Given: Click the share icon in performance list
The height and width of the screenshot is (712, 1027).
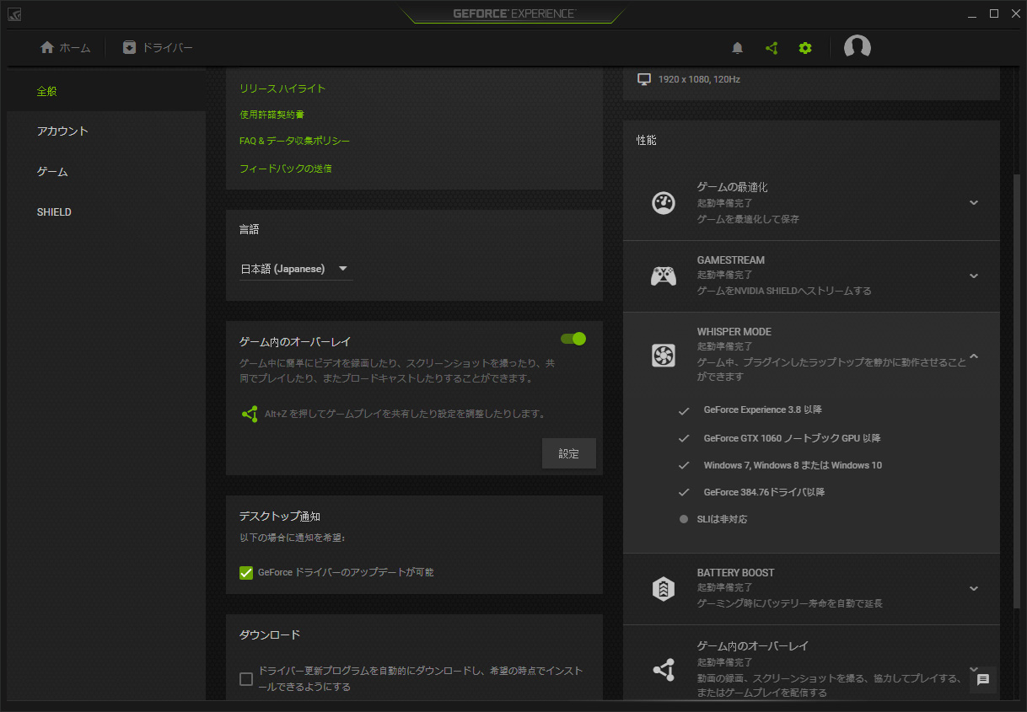Looking at the screenshot, I should coord(664,670).
